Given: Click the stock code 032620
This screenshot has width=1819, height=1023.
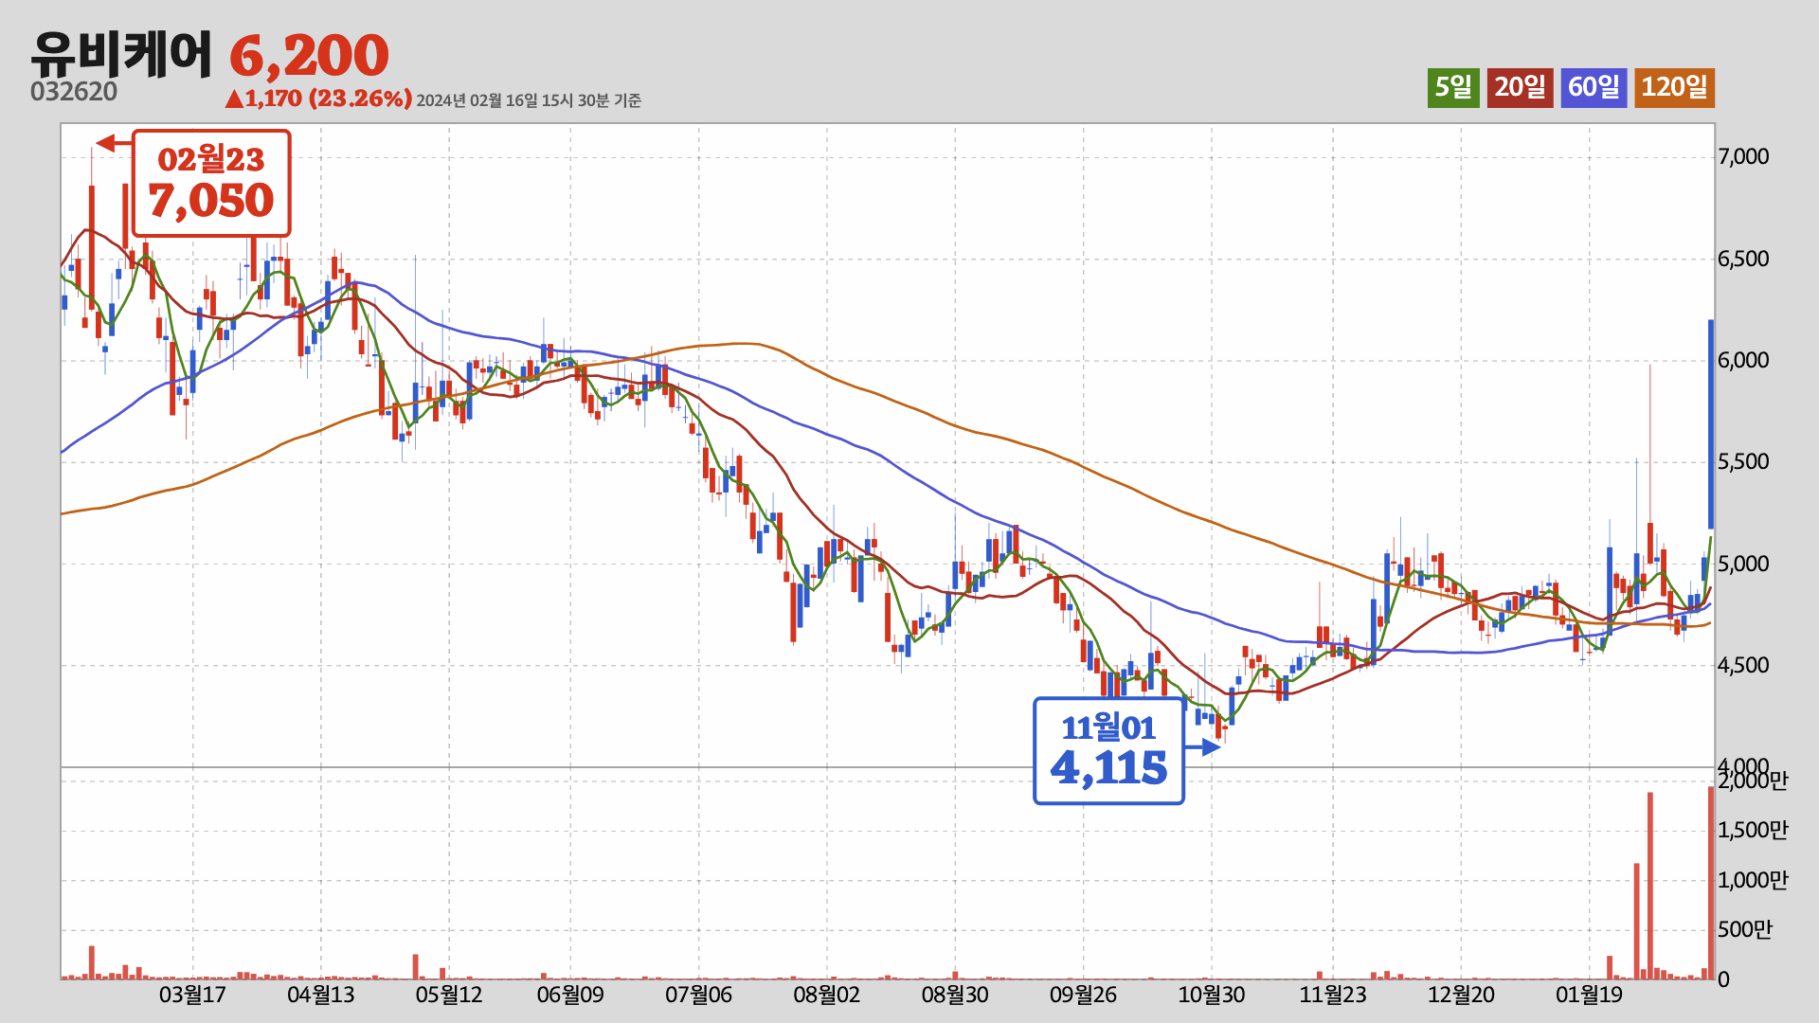Looking at the screenshot, I should pyautogui.click(x=74, y=92).
